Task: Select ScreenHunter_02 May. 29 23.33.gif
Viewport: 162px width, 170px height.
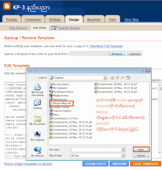Action: tap(71, 126)
